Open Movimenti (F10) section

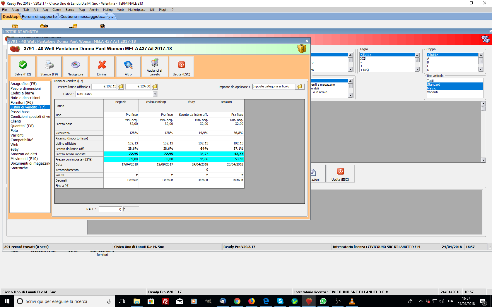point(24,159)
